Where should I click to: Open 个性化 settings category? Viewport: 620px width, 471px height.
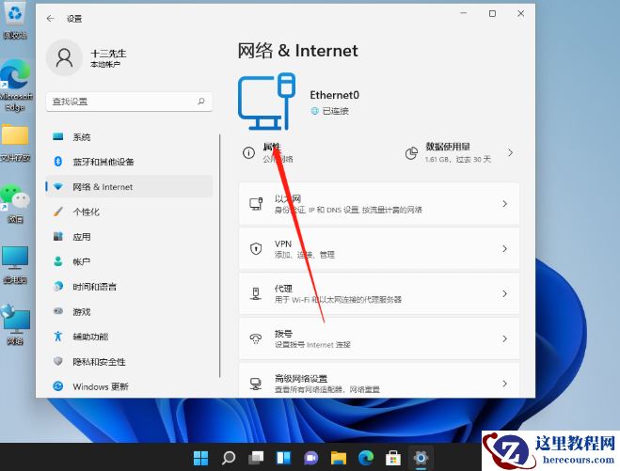pyautogui.click(x=129, y=212)
